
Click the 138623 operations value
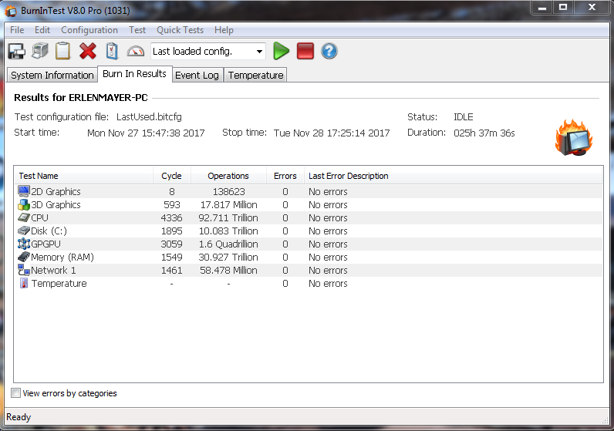[x=228, y=191]
